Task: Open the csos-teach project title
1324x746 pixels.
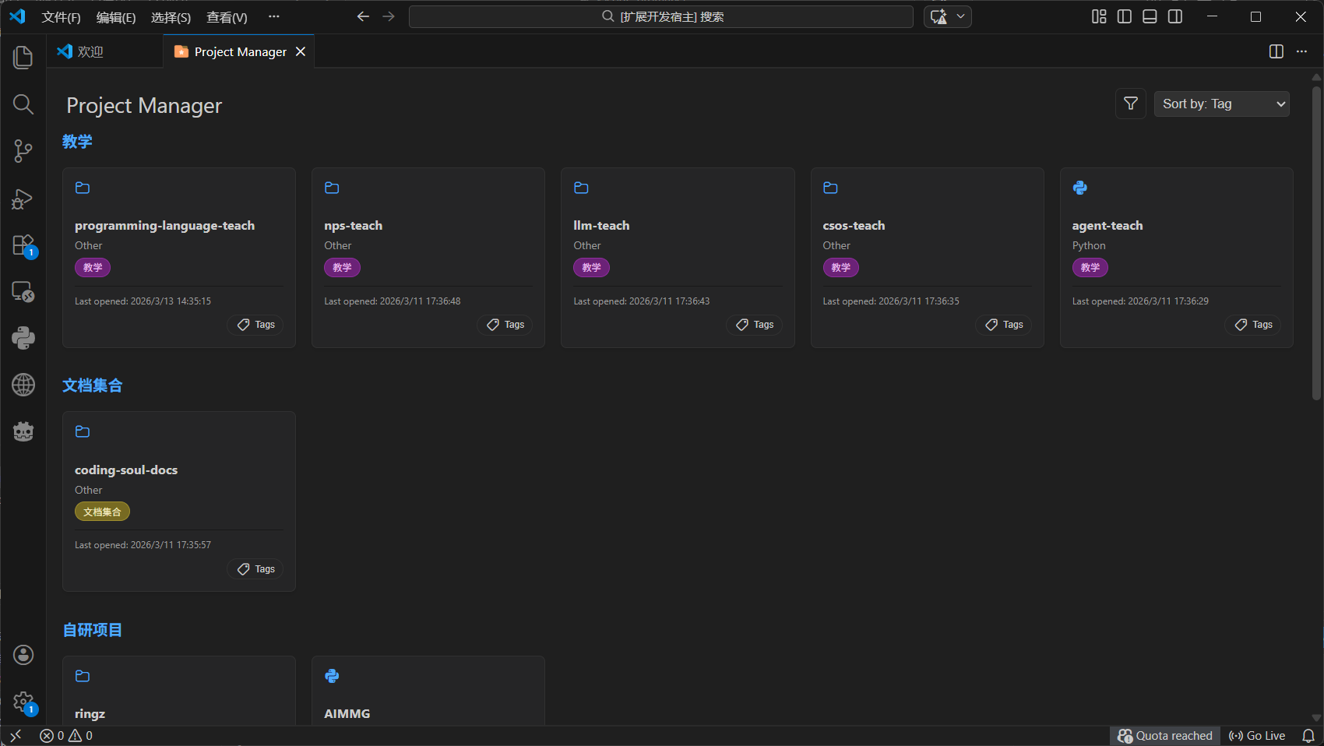Action: tap(854, 226)
